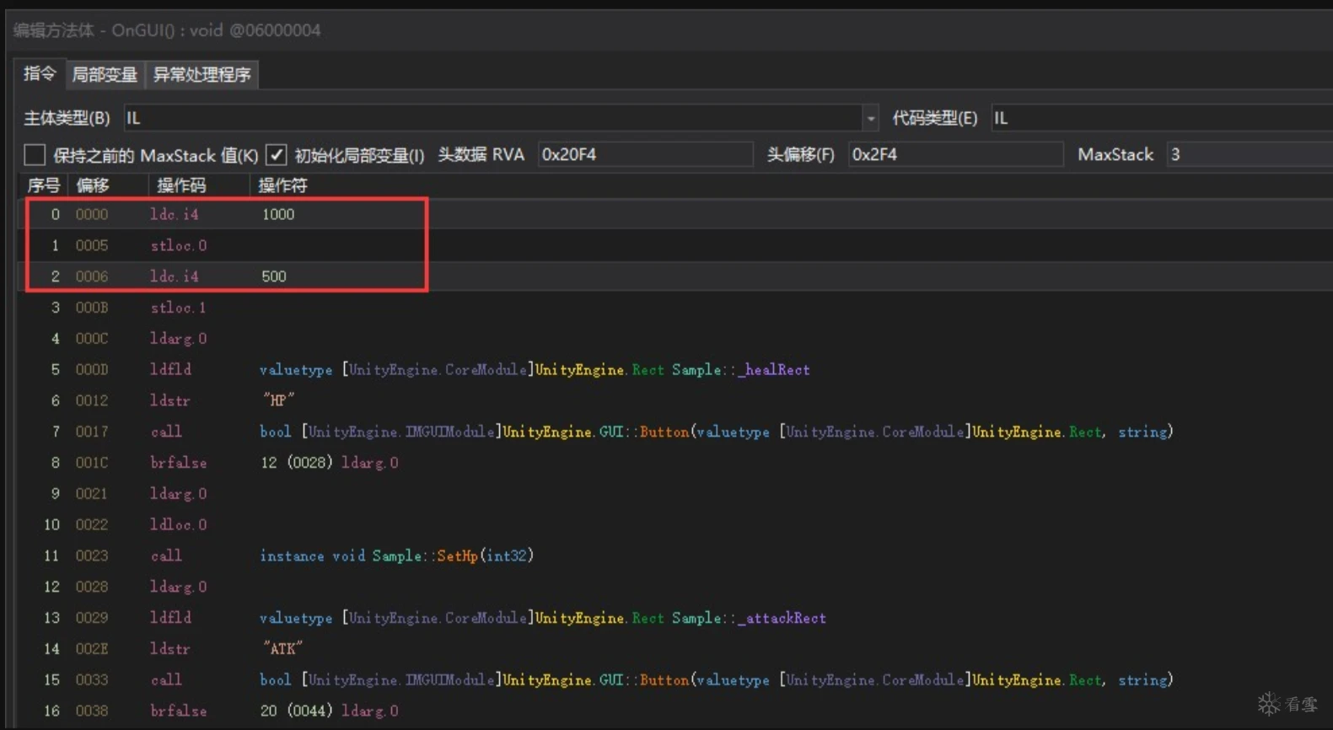
Task: Click brfalse target on row 8
Action: pos(329,463)
